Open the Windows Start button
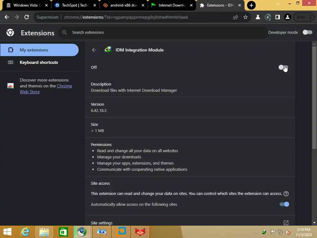Image resolution: width=317 pixels, height=238 pixels. (x=7, y=232)
